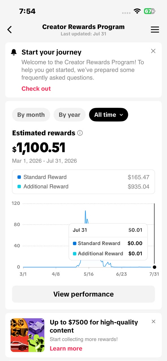Open the Learn more link
The image size is (167, 361).
pos(66,348)
